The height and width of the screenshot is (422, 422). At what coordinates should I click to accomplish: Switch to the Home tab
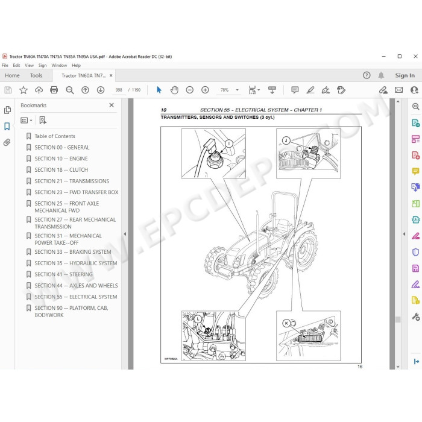[x=12, y=75]
